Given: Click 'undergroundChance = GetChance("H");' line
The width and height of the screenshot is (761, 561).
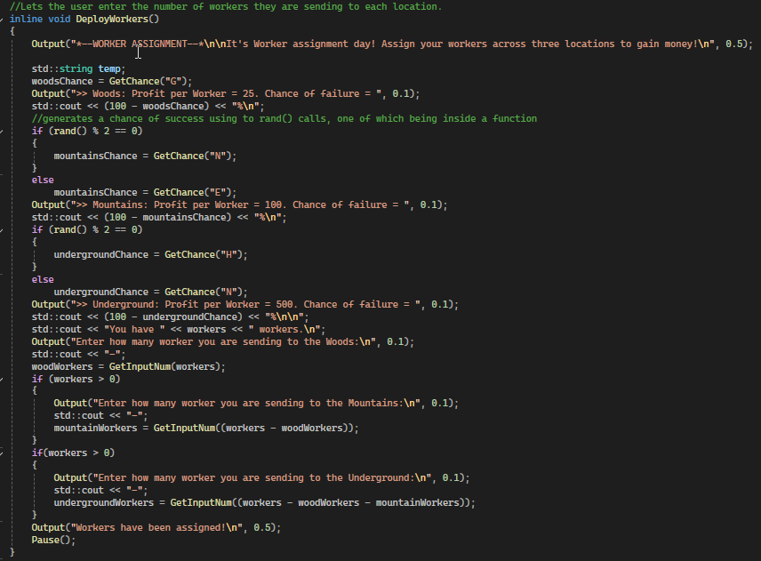Looking at the screenshot, I should pyautogui.click(x=150, y=255).
